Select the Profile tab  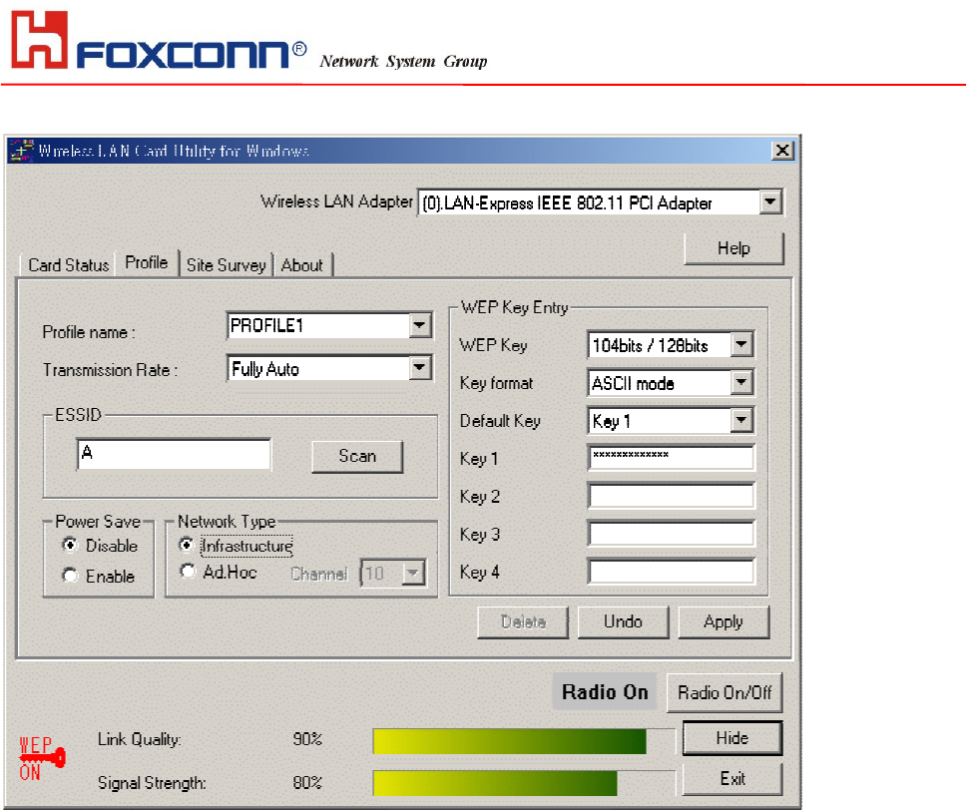click(147, 262)
